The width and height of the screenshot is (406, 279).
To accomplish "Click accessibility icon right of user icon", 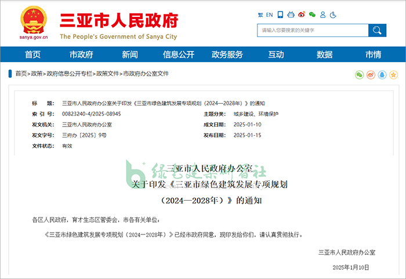I will 333,15.
